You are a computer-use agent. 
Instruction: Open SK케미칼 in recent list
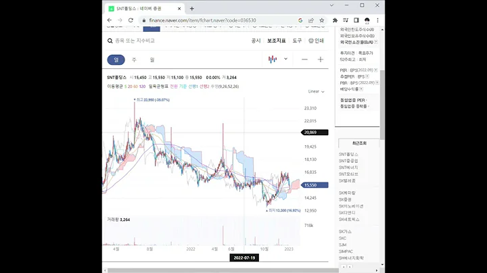[347, 193]
